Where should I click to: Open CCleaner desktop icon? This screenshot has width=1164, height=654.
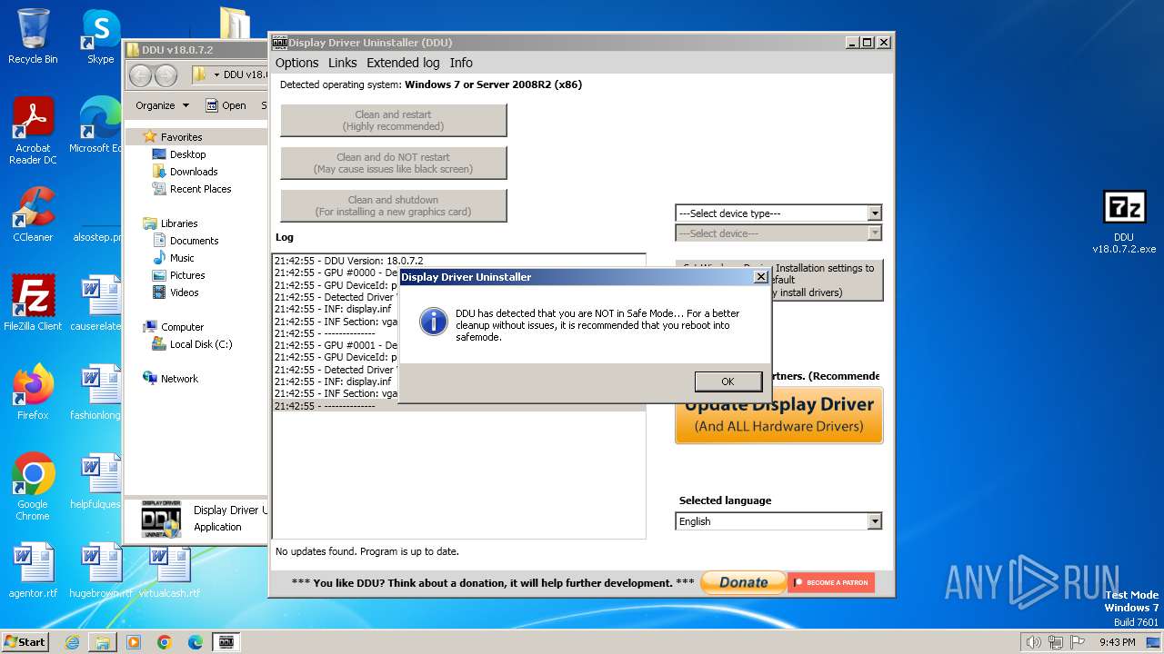(x=33, y=214)
